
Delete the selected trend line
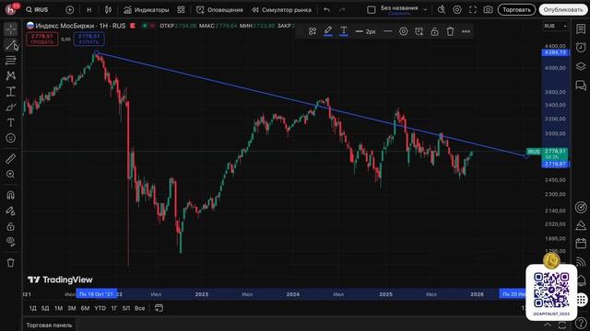(x=450, y=31)
